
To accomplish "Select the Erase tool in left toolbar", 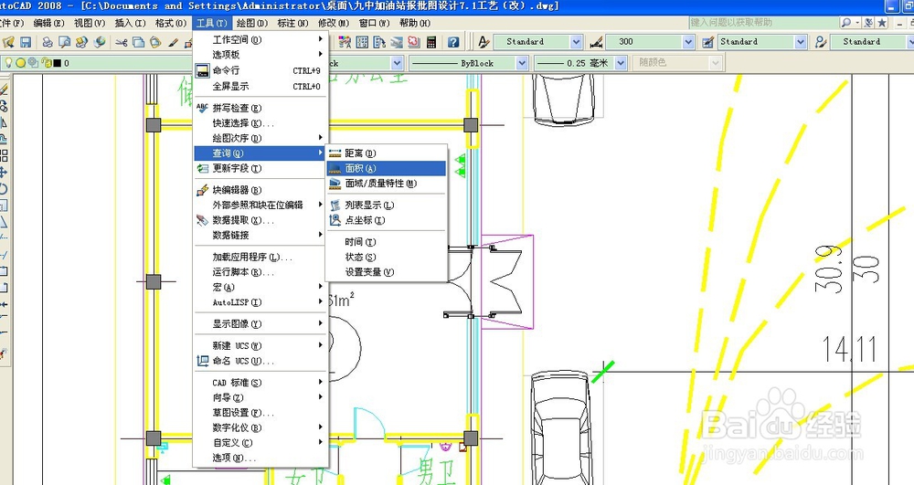I will point(4,90).
